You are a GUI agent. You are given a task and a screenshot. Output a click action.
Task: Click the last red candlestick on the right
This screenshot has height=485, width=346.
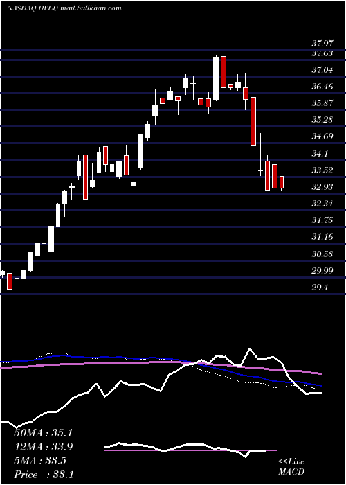coord(282,182)
